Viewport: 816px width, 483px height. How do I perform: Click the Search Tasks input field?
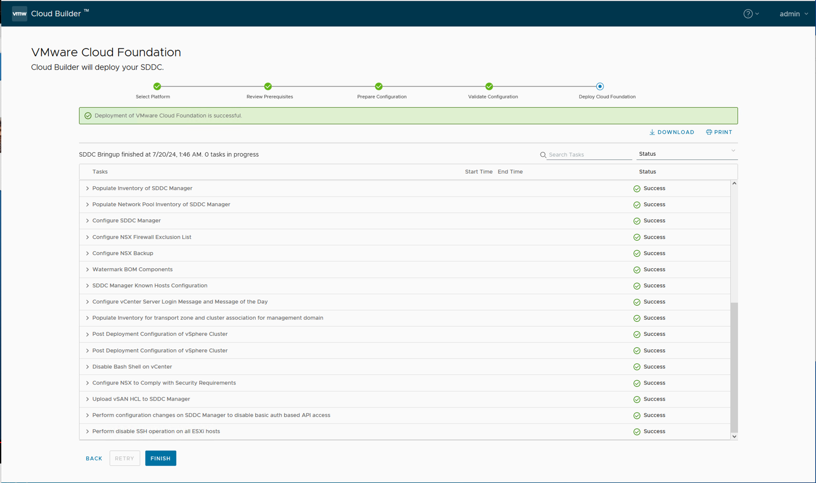coord(589,155)
